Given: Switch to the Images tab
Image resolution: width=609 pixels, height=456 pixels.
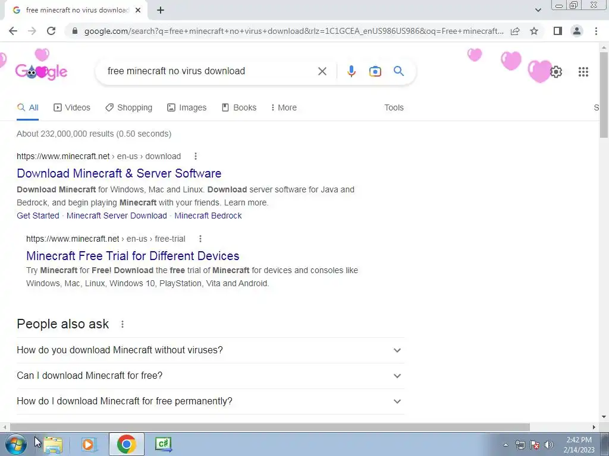Looking at the screenshot, I should [x=187, y=108].
